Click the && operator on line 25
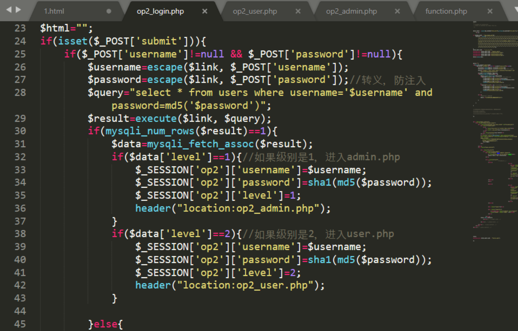The height and width of the screenshot is (331, 518). (236, 54)
